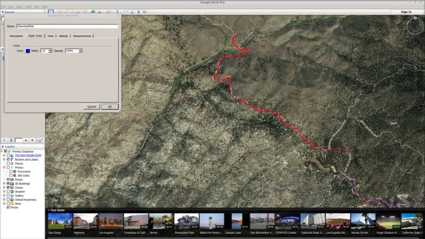Play the STAPLES Center tour thumbnail

(x=288, y=221)
